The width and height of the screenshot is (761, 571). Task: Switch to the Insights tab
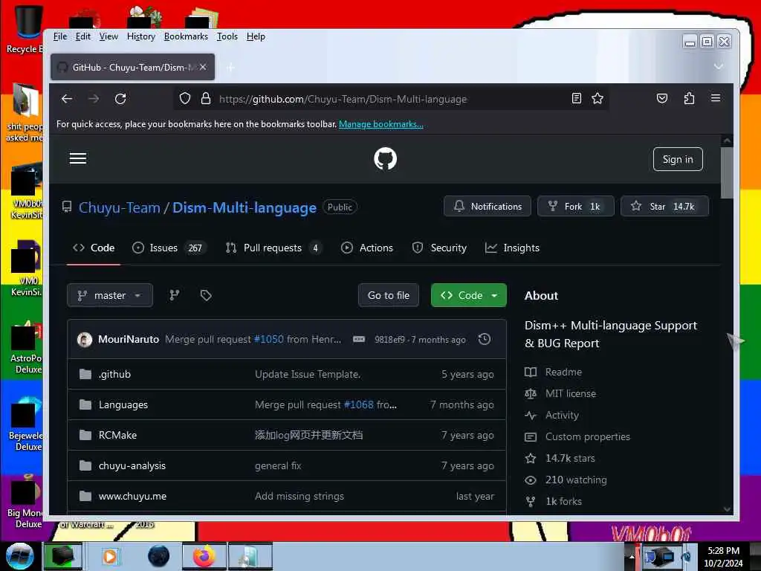[513, 248]
